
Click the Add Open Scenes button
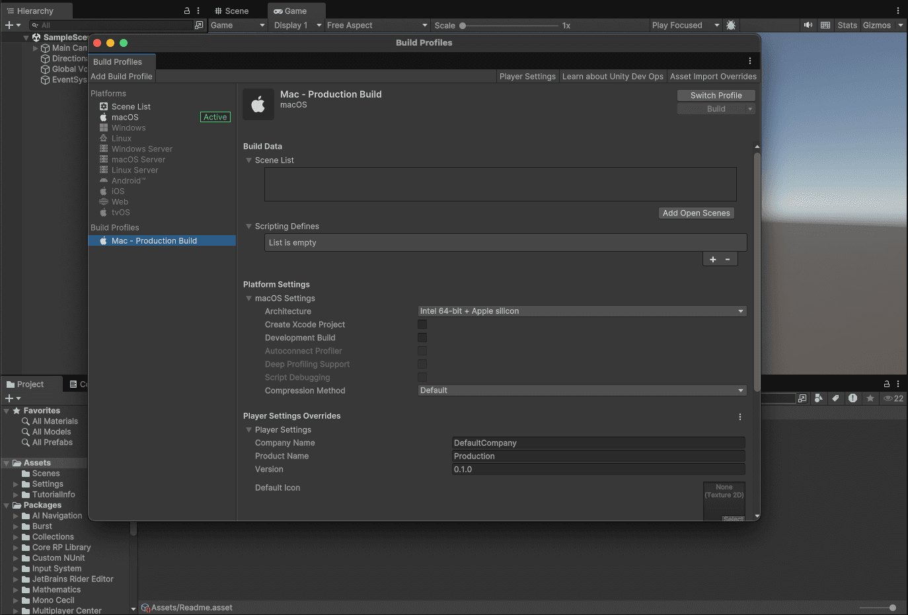click(x=696, y=213)
